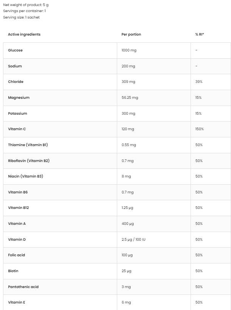
Task: Click the Per portion column header
Action: (131, 34)
